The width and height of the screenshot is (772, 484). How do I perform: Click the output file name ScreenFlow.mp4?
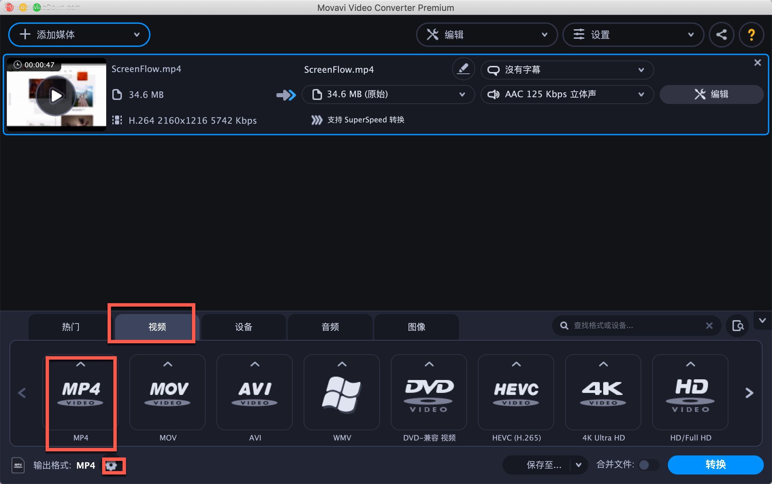point(339,70)
